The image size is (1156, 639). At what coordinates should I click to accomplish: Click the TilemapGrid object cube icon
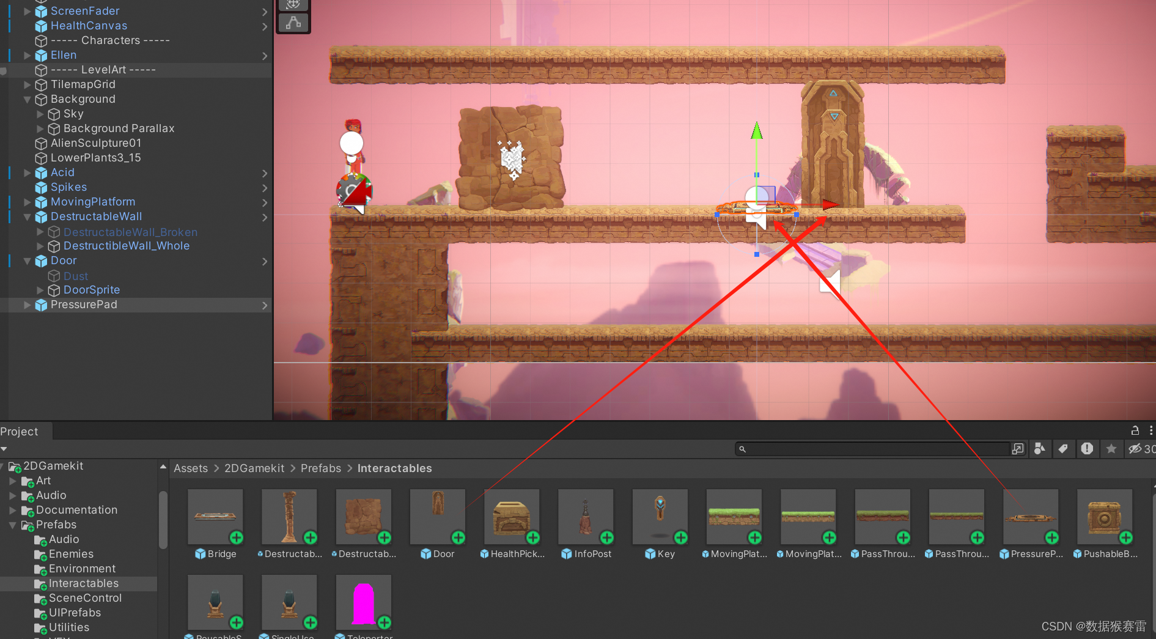click(41, 84)
